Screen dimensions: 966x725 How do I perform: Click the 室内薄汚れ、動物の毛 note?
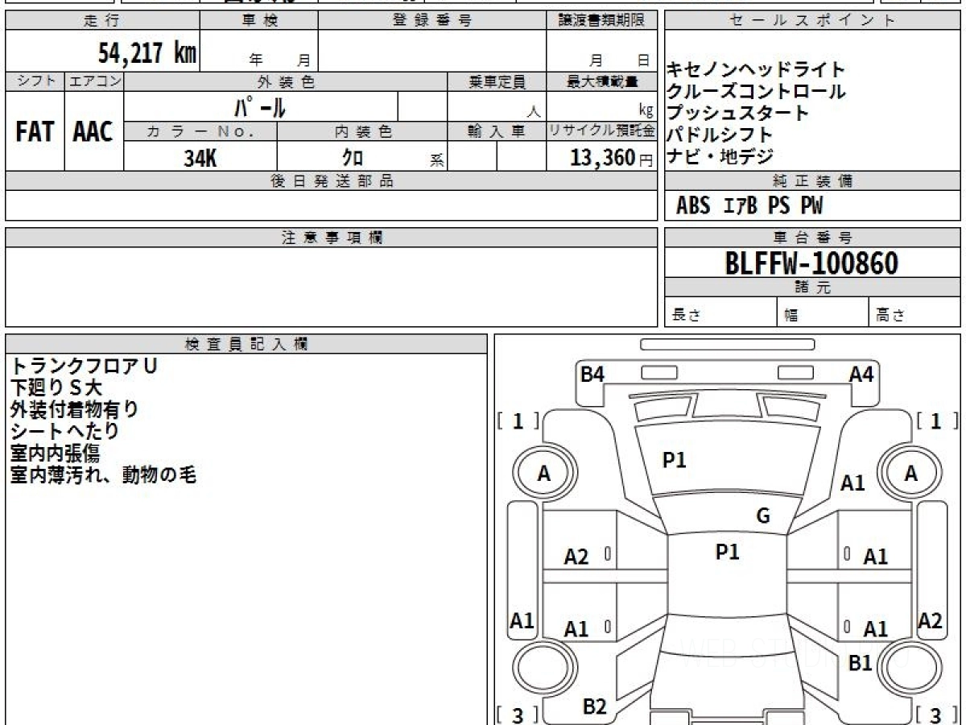click(103, 474)
